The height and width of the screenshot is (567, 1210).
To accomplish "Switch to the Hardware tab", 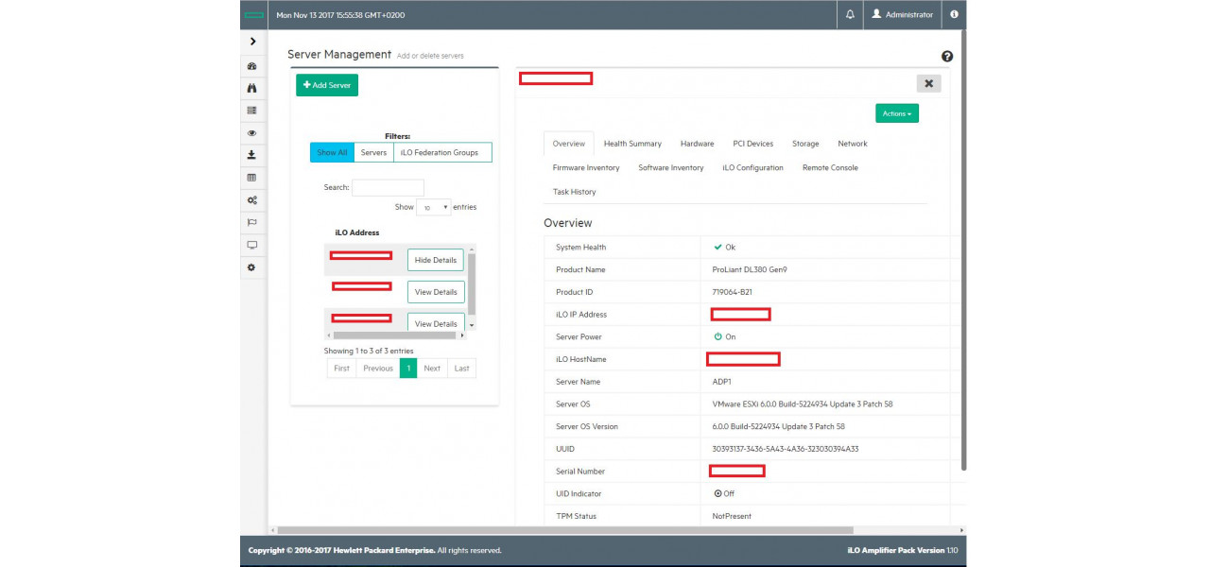I will pyautogui.click(x=697, y=144).
